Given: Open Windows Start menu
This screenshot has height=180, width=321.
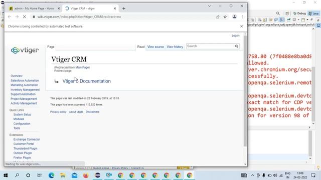Looking at the screenshot, I should 6,175.
